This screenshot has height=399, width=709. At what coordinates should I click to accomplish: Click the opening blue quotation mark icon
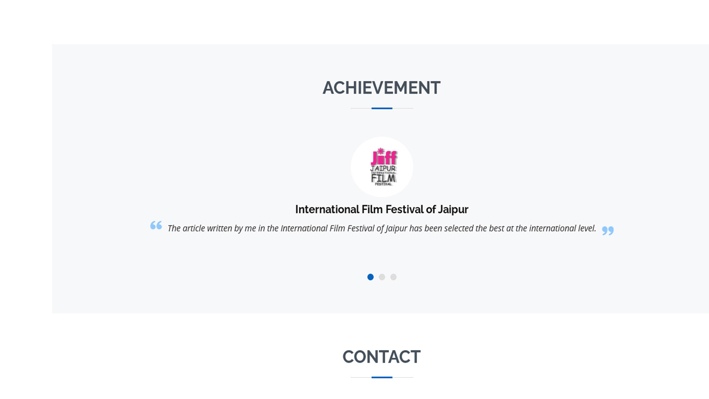click(x=156, y=225)
